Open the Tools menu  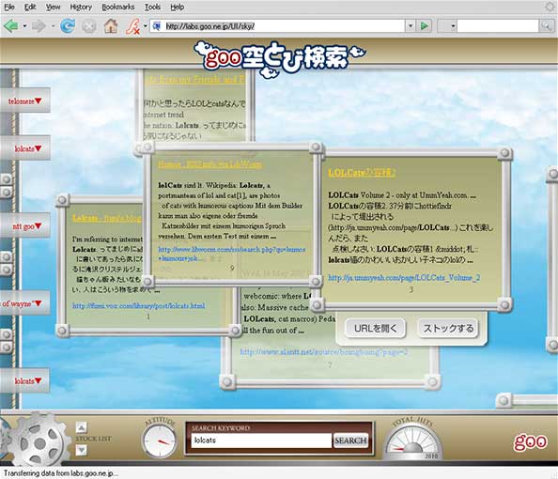[152, 7]
